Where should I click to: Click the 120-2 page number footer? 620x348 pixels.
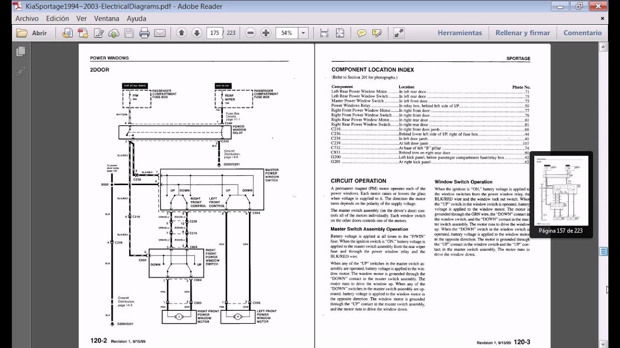(98, 341)
